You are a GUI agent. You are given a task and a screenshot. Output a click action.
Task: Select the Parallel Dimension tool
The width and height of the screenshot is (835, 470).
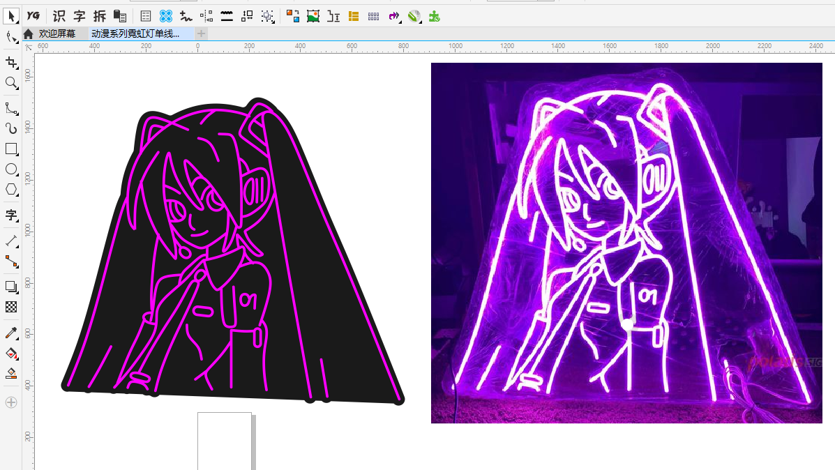click(11, 241)
